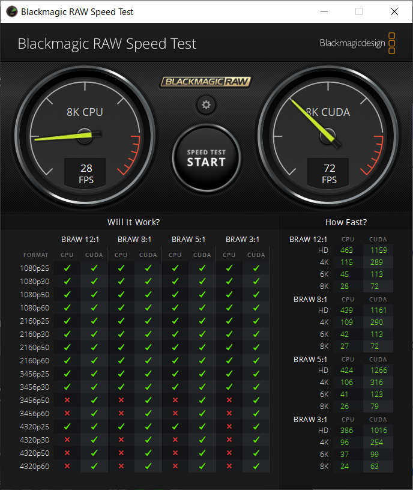
Task: Start the speed test
Action: click(206, 158)
